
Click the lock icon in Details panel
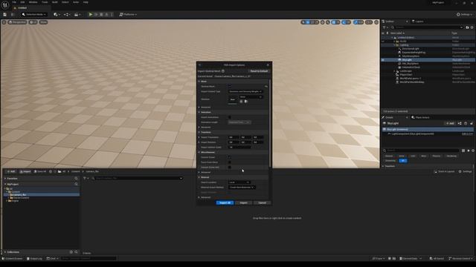pyautogui.click(x=472, y=124)
